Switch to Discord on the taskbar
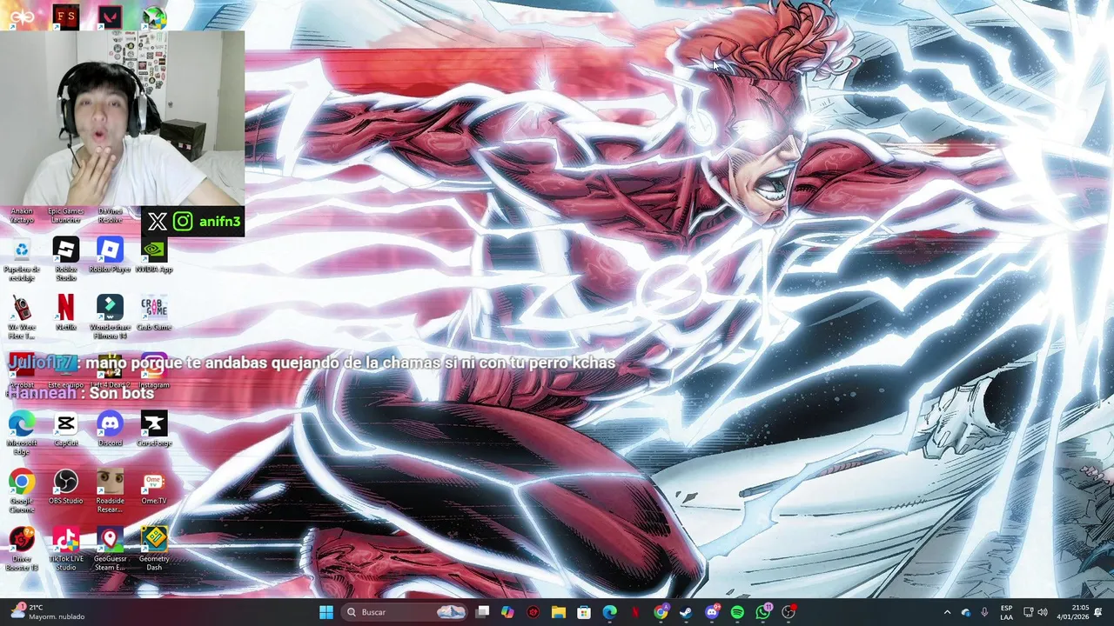This screenshot has width=1114, height=626. click(x=712, y=612)
